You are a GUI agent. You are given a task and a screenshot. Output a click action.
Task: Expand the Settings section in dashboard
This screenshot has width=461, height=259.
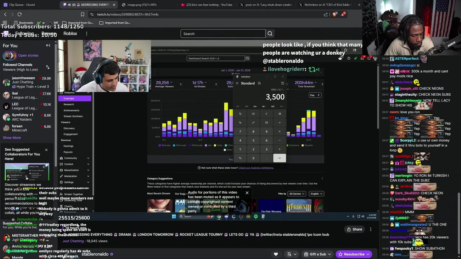(75, 182)
